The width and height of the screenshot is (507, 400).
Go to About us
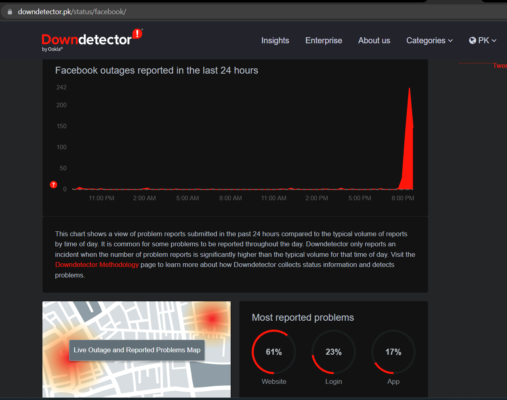click(x=374, y=40)
